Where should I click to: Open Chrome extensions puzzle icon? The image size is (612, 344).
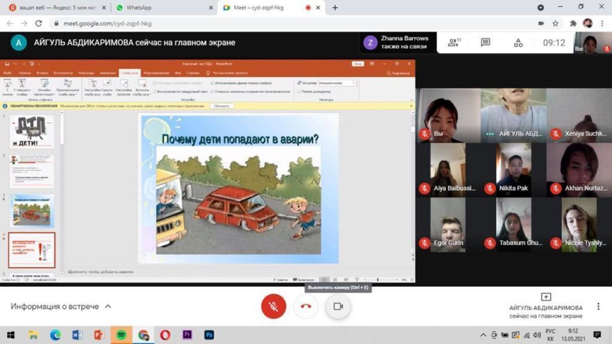(x=573, y=23)
